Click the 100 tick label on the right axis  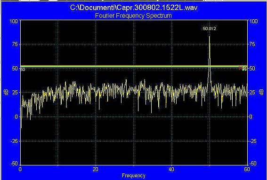pyautogui.click(x=253, y=21)
